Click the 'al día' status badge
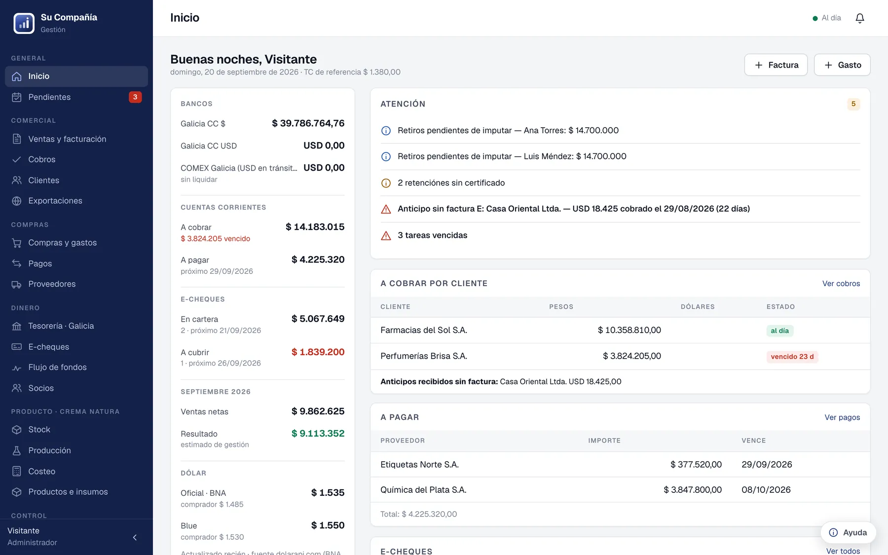This screenshot has height=555, width=888. pyautogui.click(x=780, y=331)
